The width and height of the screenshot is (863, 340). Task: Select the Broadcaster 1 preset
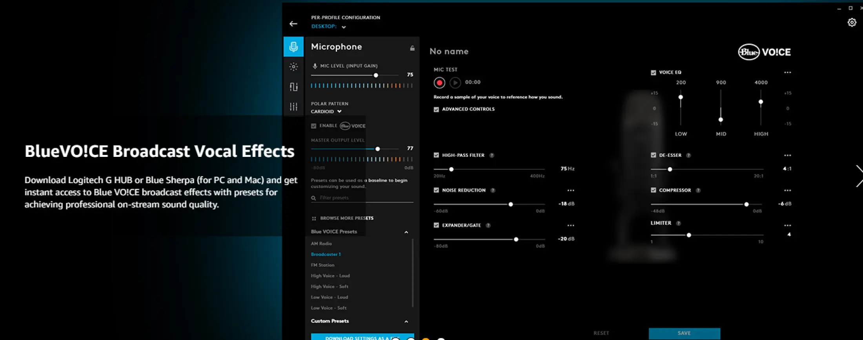click(326, 254)
